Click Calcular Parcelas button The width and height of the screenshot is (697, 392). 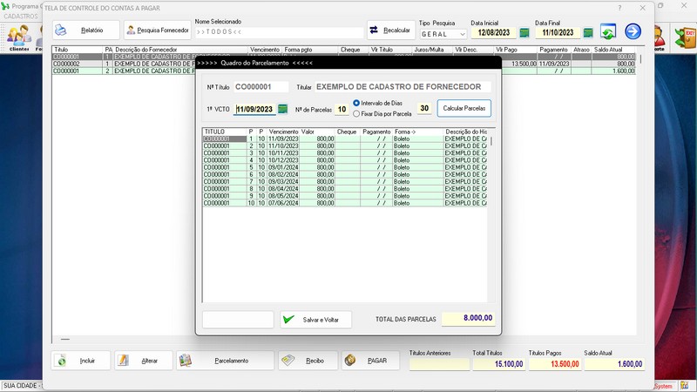[464, 108]
